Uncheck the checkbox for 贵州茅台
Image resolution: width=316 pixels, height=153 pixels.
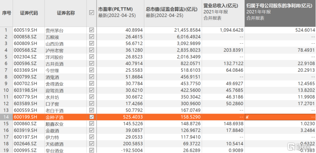click(91, 30)
